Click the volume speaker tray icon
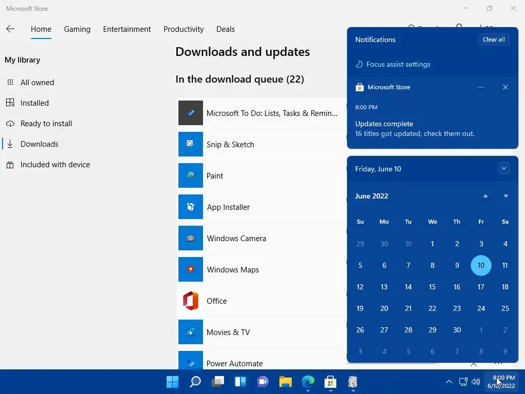Viewport: 525px width, 394px height. pyautogui.click(x=475, y=382)
